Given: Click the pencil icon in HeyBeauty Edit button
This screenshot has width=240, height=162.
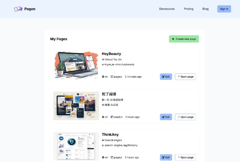Looking at the screenshot, I should pyautogui.click(x=163, y=77).
